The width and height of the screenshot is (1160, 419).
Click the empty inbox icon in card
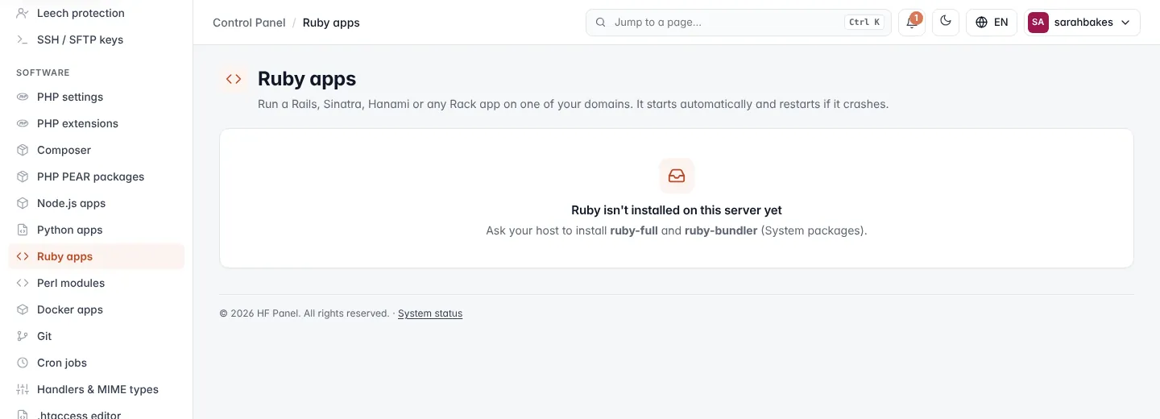pyautogui.click(x=677, y=176)
